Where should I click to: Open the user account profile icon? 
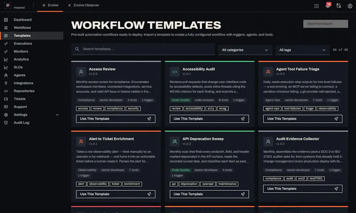[350, 6]
